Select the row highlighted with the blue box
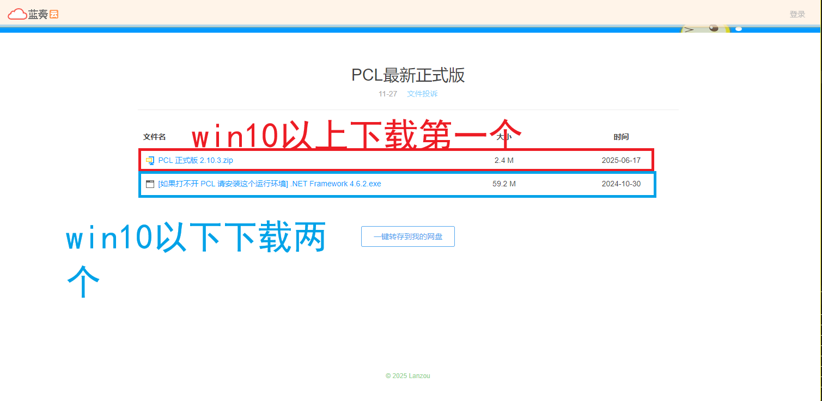Image resolution: width=822 pixels, height=401 pixels. pyautogui.click(x=397, y=184)
